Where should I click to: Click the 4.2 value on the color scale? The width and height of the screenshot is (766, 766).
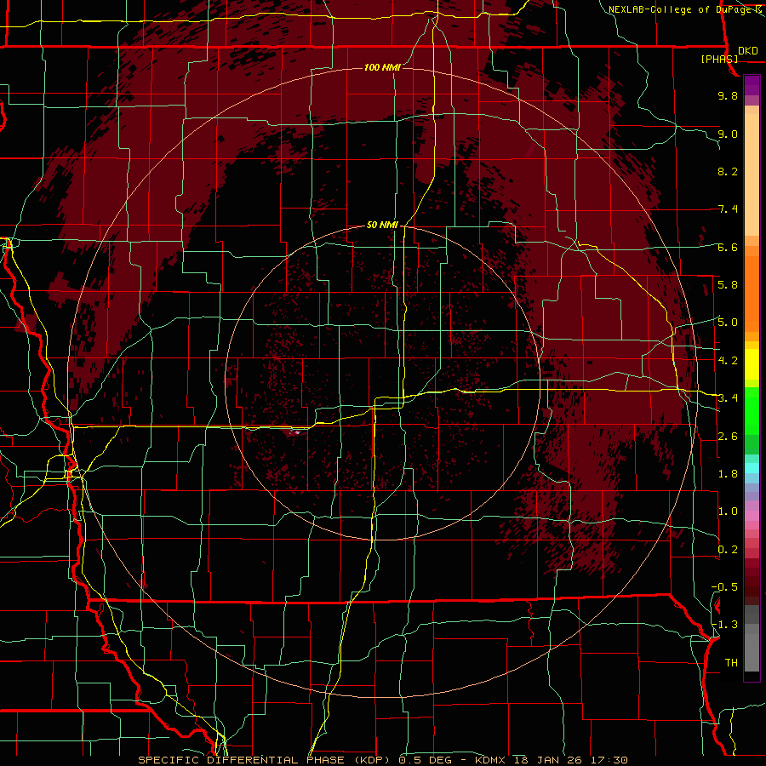pyautogui.click(x=728, y=360)
